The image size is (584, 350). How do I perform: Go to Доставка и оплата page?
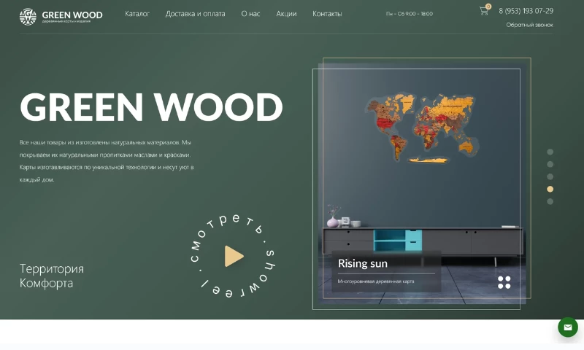195,14
